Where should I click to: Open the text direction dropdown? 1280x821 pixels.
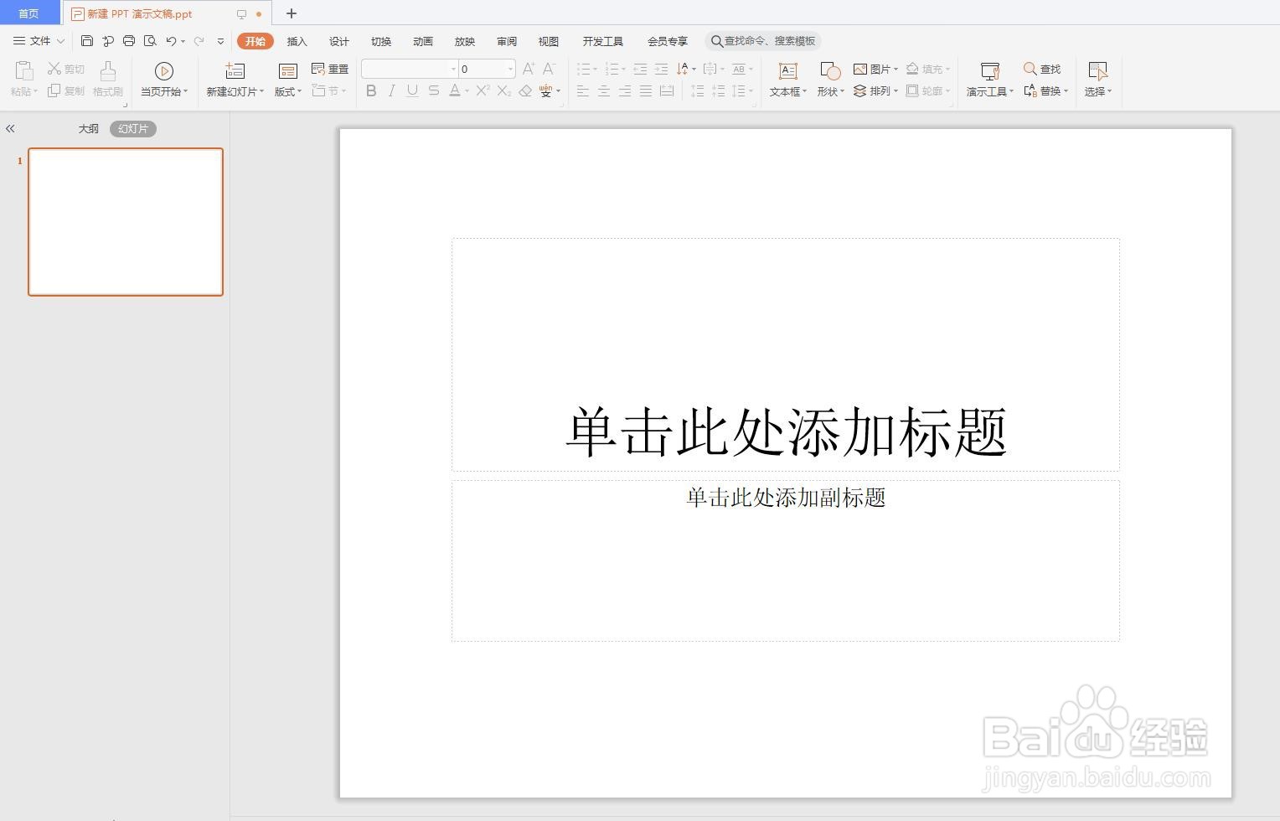[x=686, y=69]
